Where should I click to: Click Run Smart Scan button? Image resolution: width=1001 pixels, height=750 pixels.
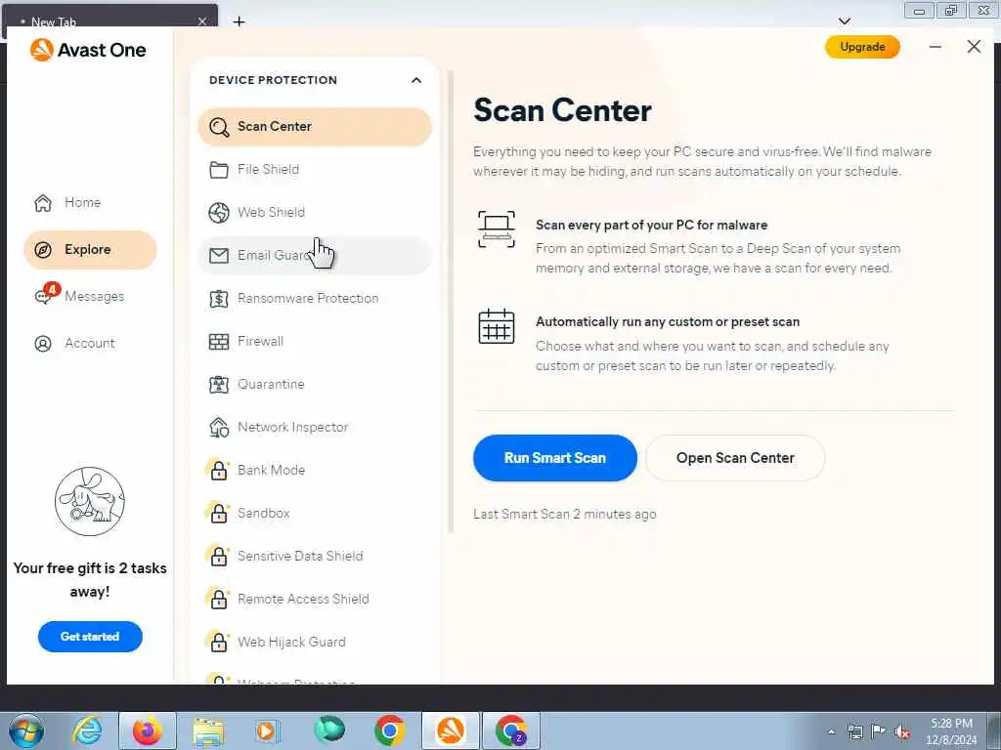click(x=555, y=458)
